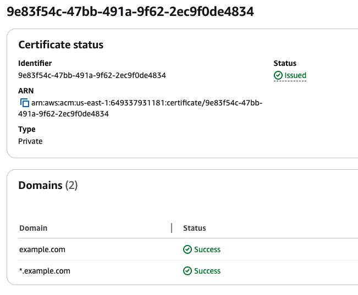Click the Private type value
358x295 pixels.
[30, 141]
